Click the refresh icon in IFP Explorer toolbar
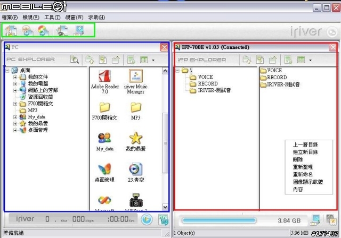The height and width of the screenshot is (238, 341). pos(260,59)
